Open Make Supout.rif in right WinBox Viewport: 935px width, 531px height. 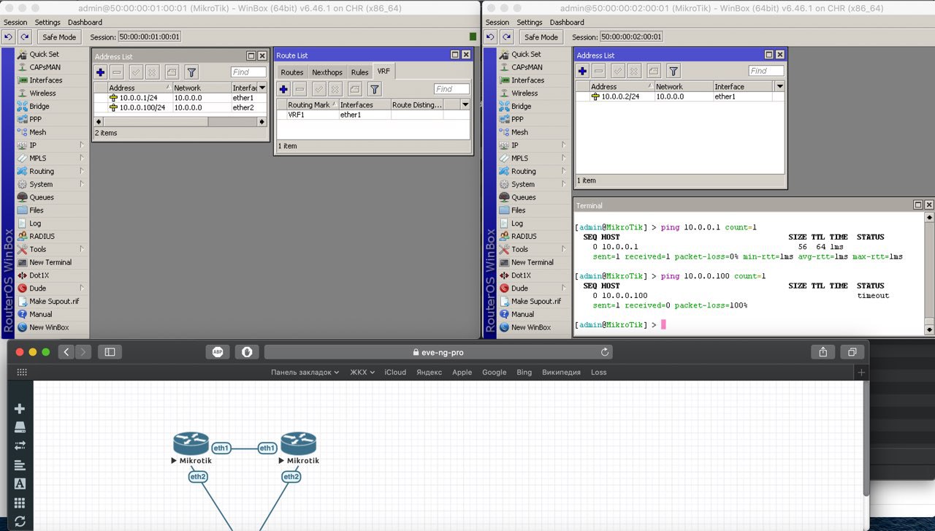point(535,301)
